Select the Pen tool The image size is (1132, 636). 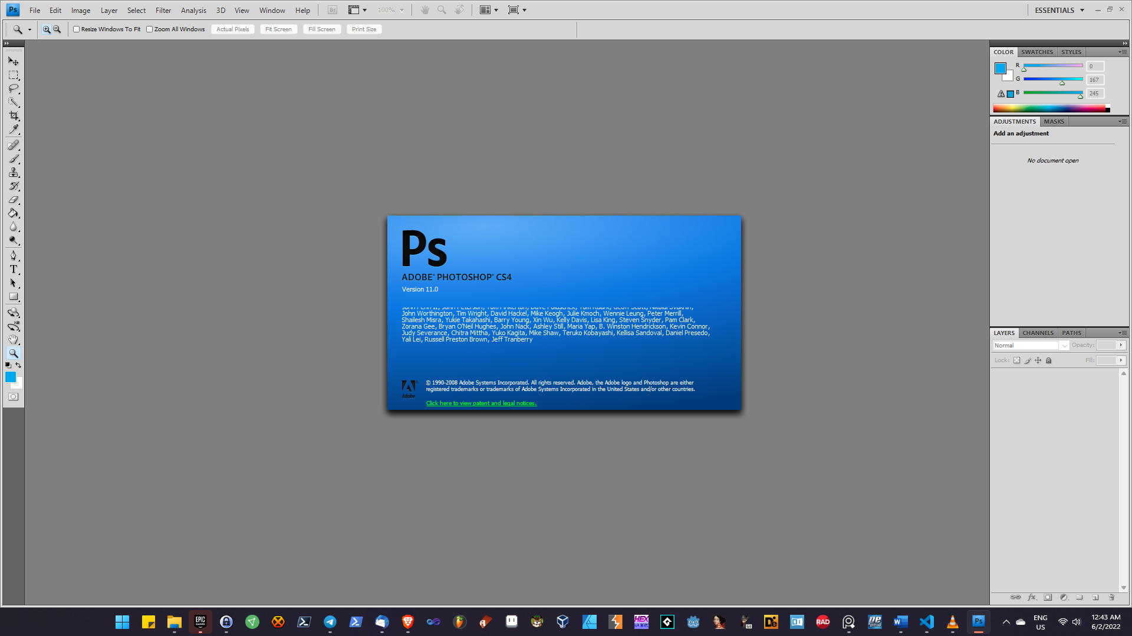tap(14, 256)
